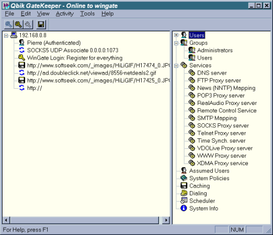Click the Services gears icon
273x235 pixels.
(184, 65)
